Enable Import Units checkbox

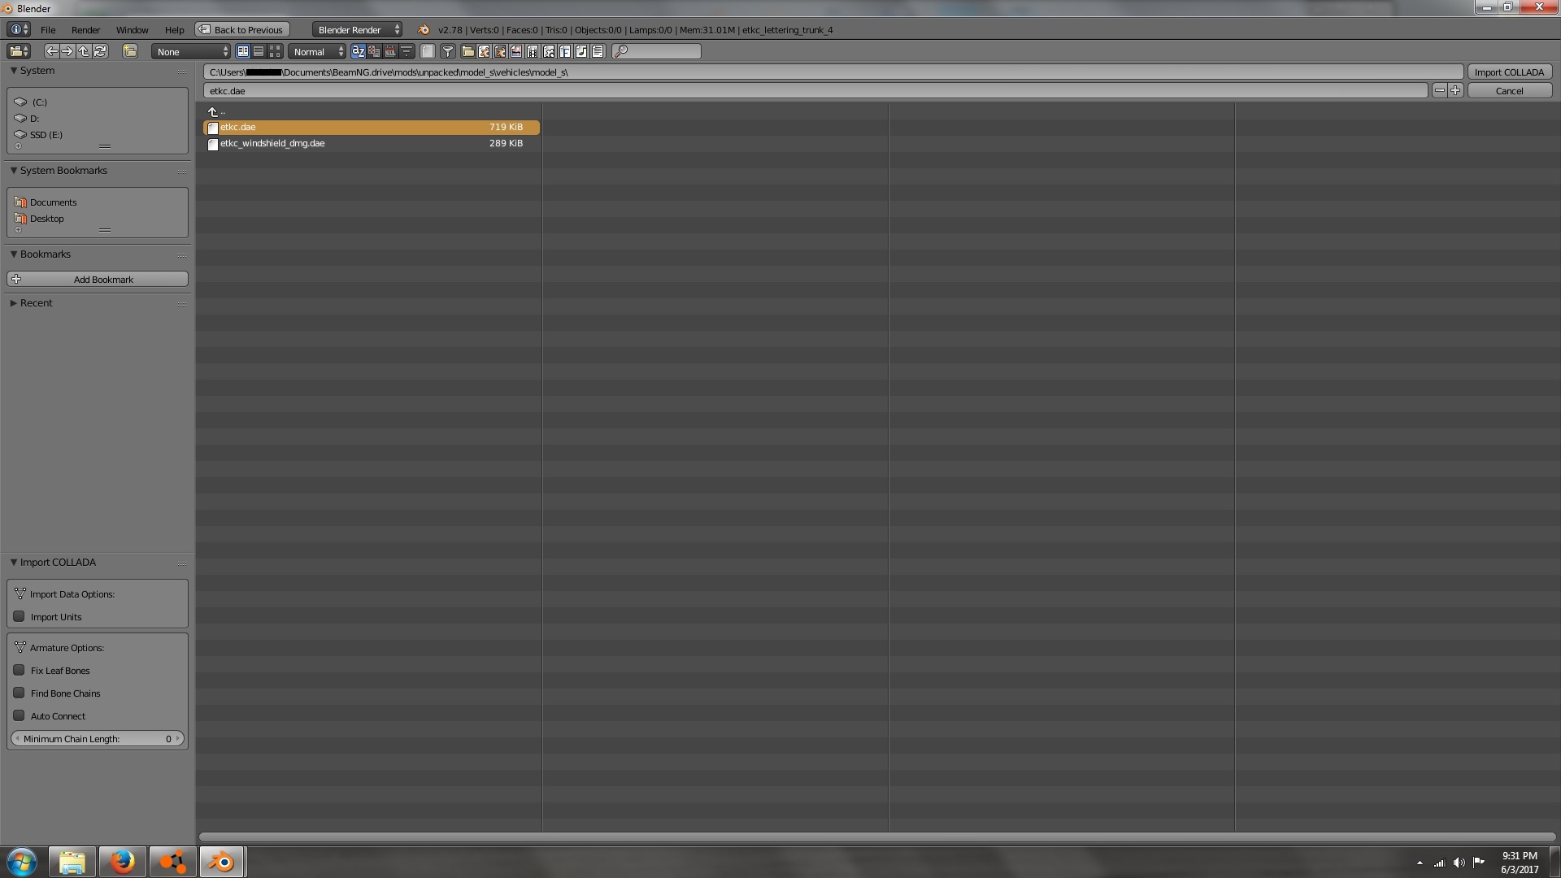point(19,616)
